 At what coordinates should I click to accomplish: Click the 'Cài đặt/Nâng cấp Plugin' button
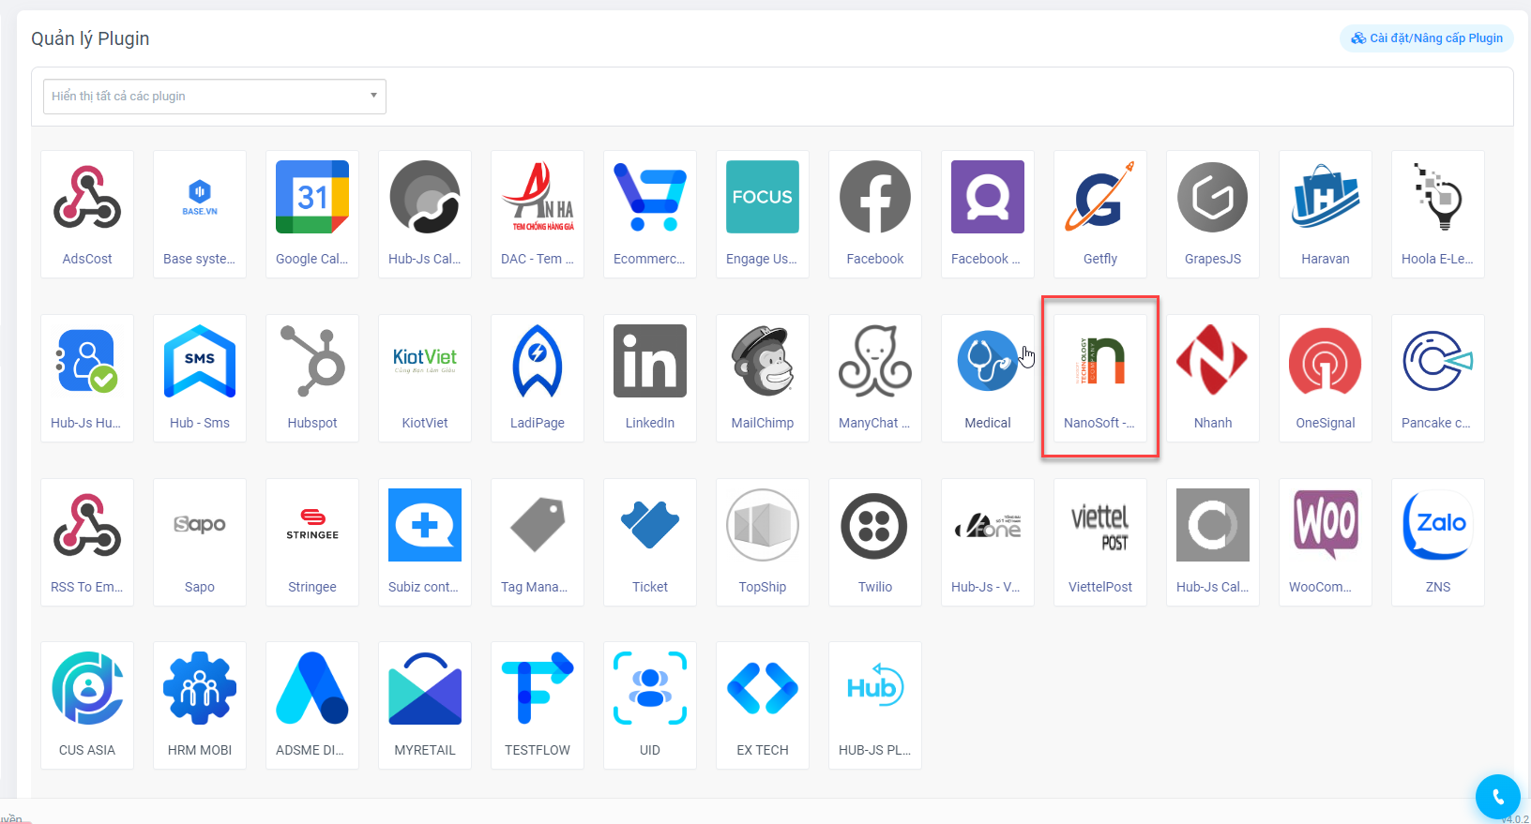tap(1426, 38)
